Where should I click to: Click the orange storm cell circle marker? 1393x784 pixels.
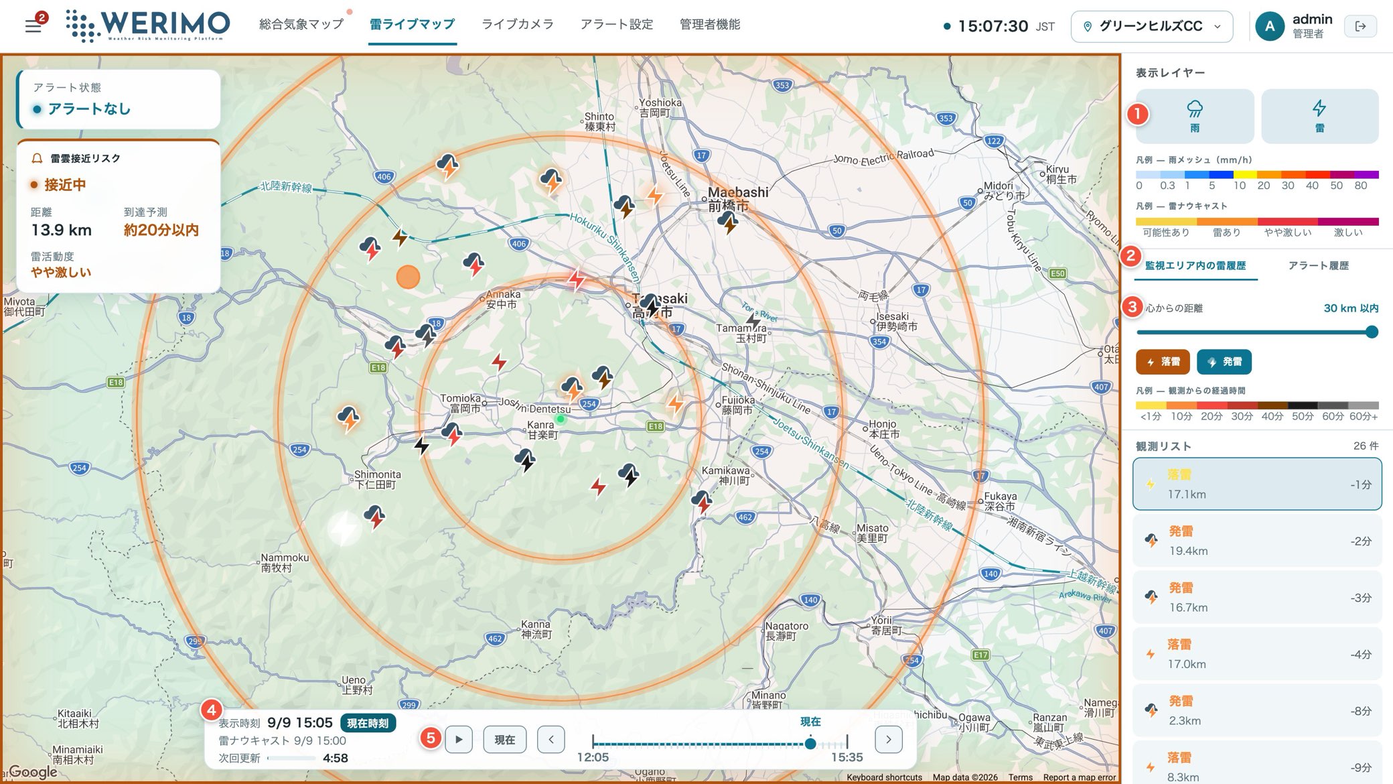[408, 276]
